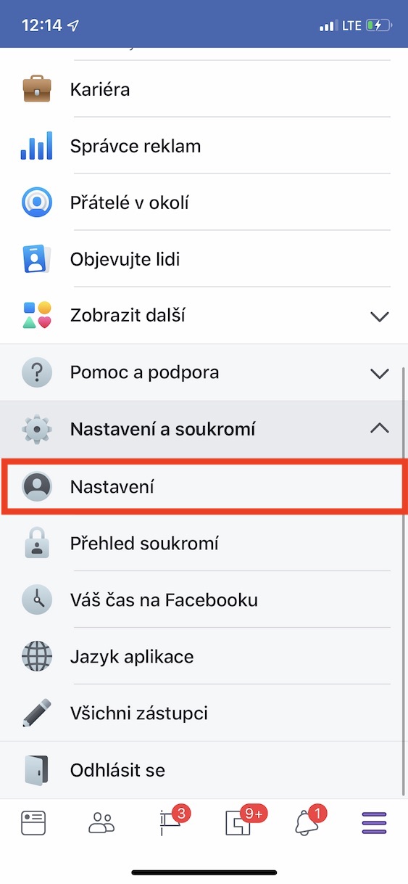The height and width of the screenshot is (884, 408).
Task: Open the pages flag tab with badge 3
Action: click(x=172, y=822)
